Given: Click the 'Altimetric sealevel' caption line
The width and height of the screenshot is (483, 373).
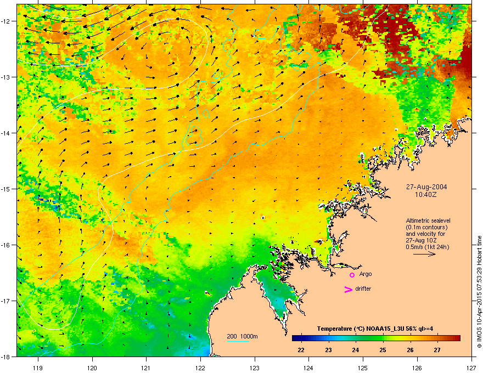Looking at the screenshot, I should coord(428,221).
